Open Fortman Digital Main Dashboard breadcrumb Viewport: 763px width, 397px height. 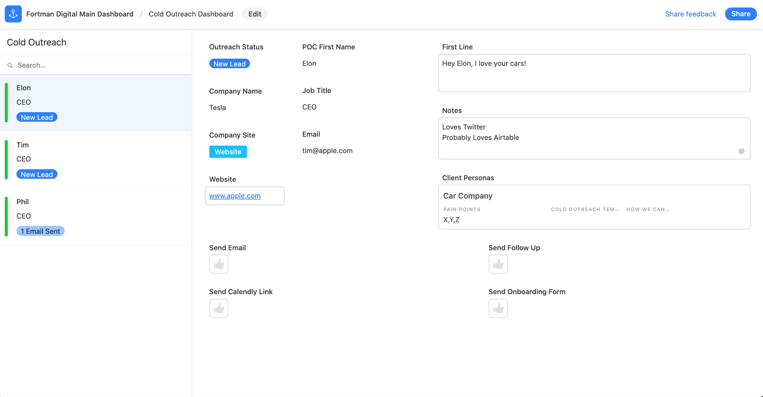(80, 14)
